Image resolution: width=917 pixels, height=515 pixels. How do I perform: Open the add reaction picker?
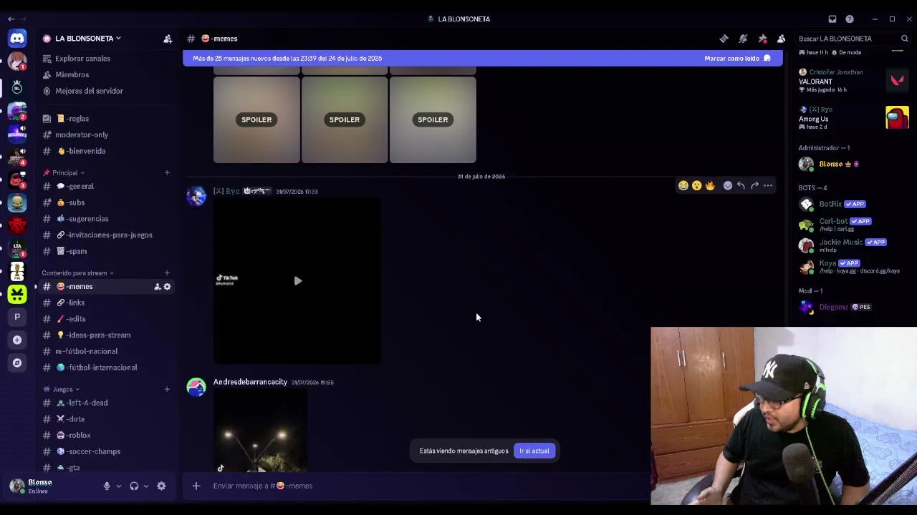click(x=728, y=186)
